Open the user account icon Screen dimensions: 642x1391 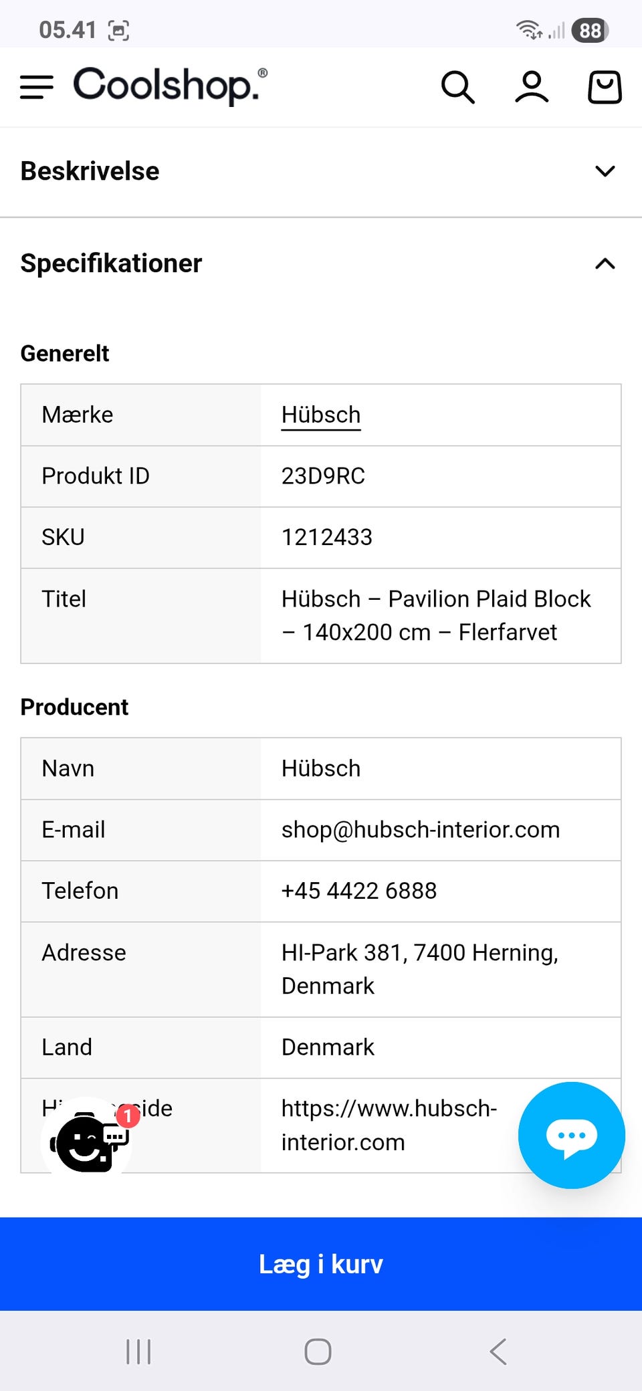(532, 88)
